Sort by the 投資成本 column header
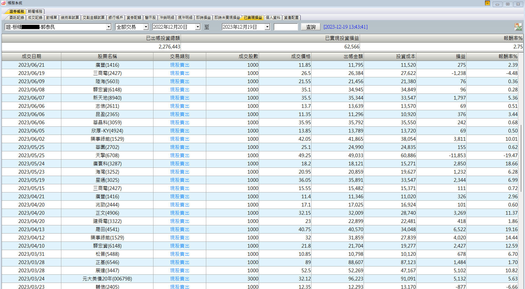Image resolution: width=525 pixels, height=289 pixels. (x=390, y=56)
